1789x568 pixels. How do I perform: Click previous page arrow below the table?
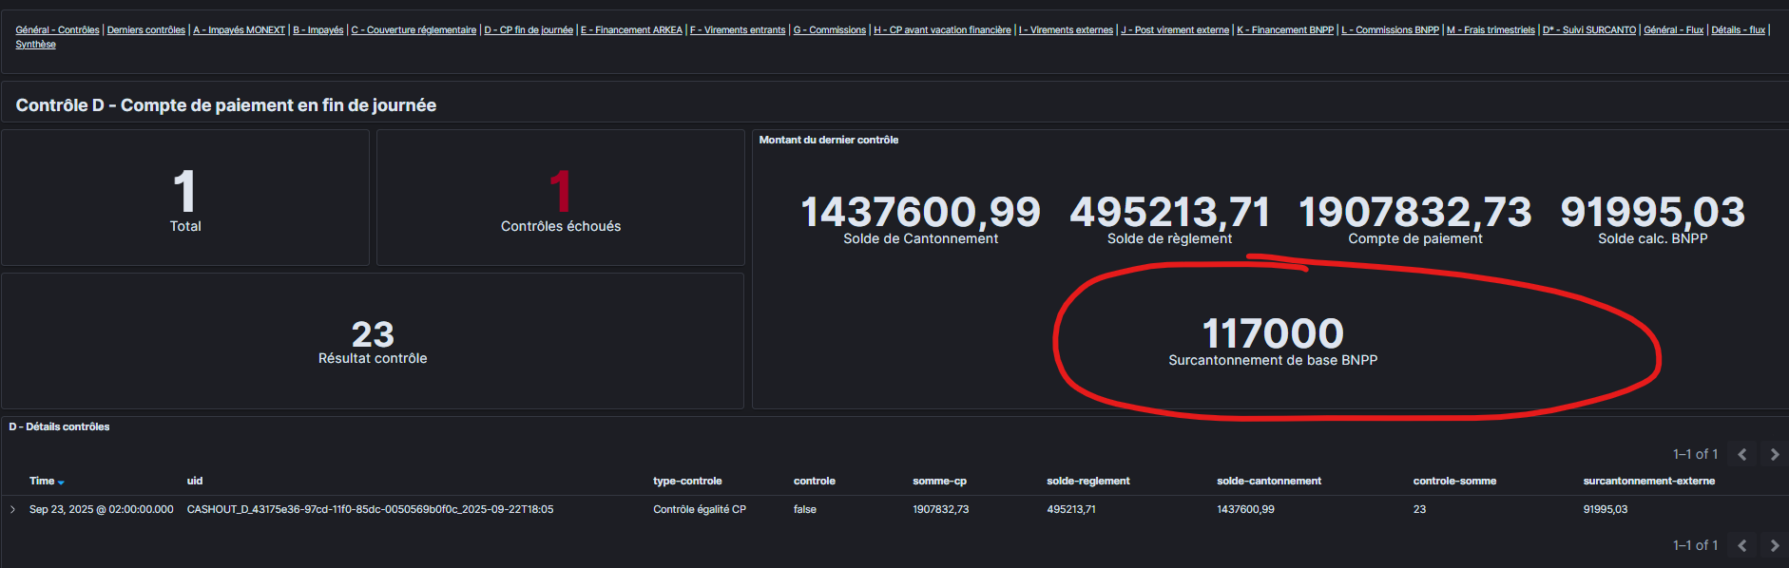point(1741,545)
